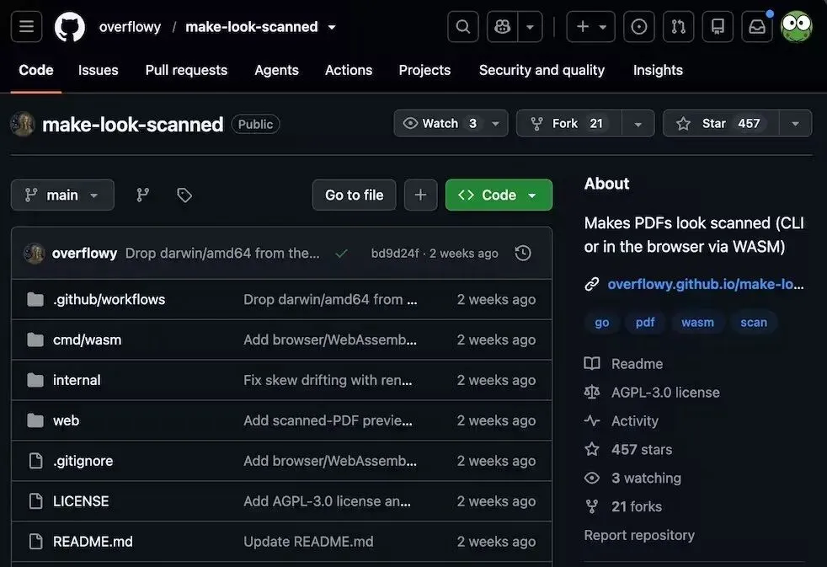
Task: Open the search magnifier button
Action: (x=463, y=26)
